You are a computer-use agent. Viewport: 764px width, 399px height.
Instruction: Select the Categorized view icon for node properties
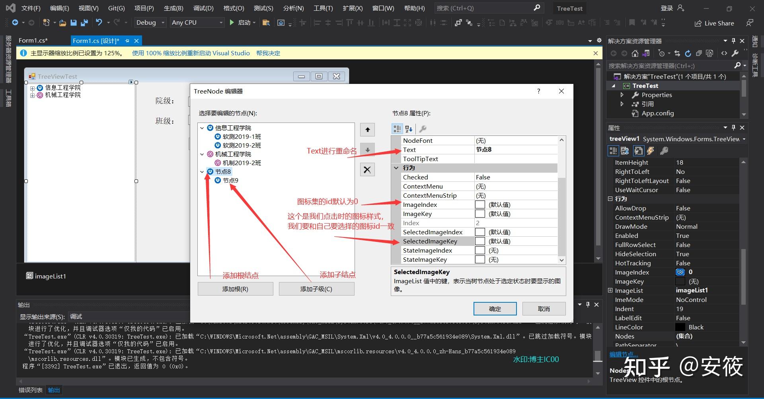point(397,128)
